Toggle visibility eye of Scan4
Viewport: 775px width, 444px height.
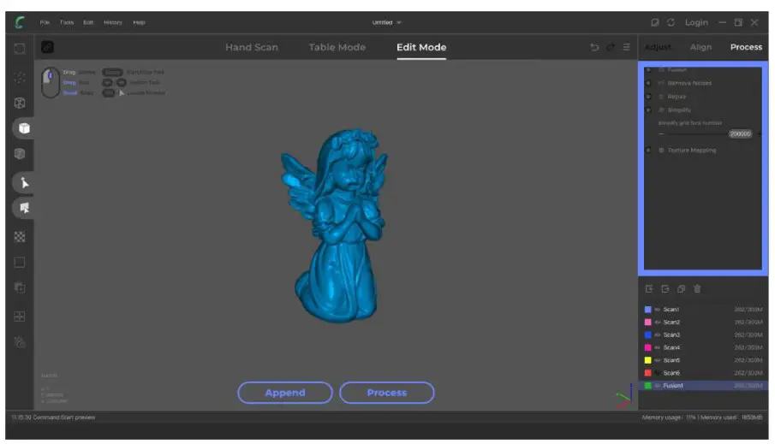658,347
